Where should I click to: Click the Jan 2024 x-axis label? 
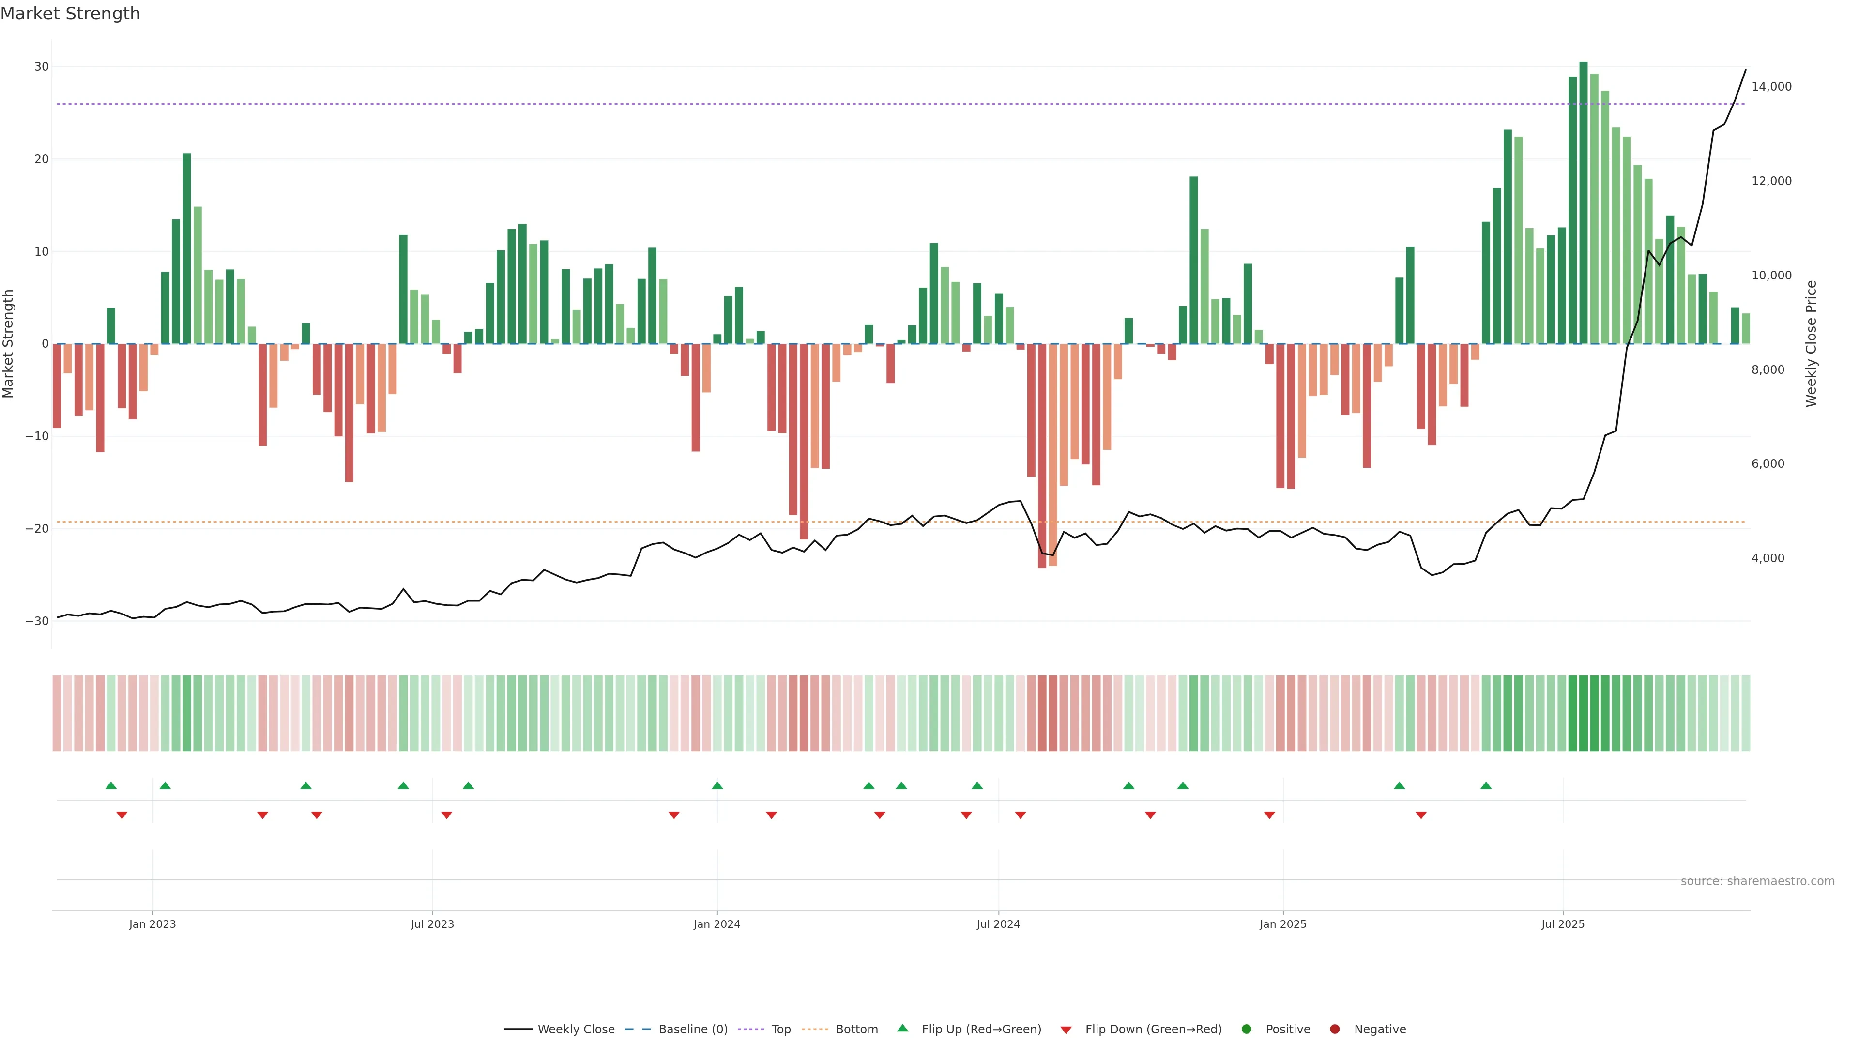[716, 924]
